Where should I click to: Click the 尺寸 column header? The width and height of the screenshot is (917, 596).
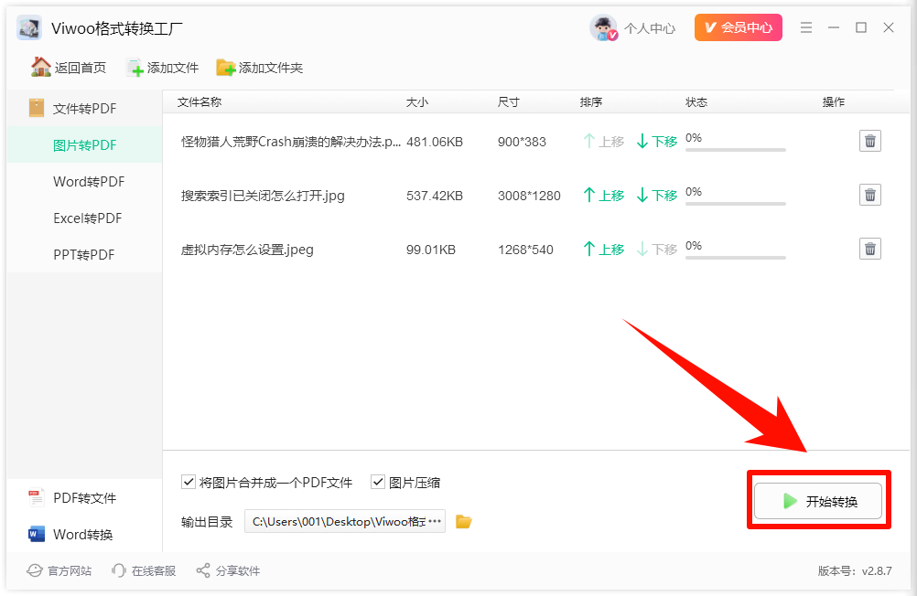(x=508, y=102)
